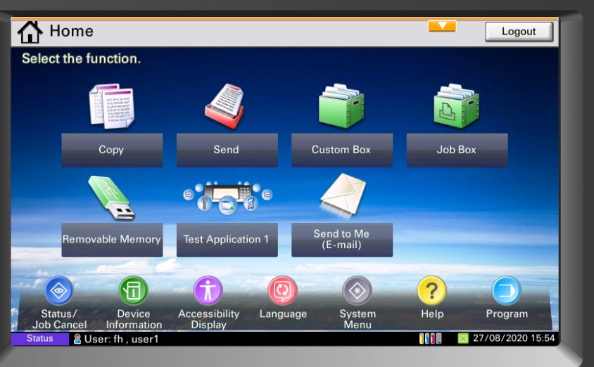Open the System Menu icon
This screenshot has width=594, height=367.
(x=358, y=290)
